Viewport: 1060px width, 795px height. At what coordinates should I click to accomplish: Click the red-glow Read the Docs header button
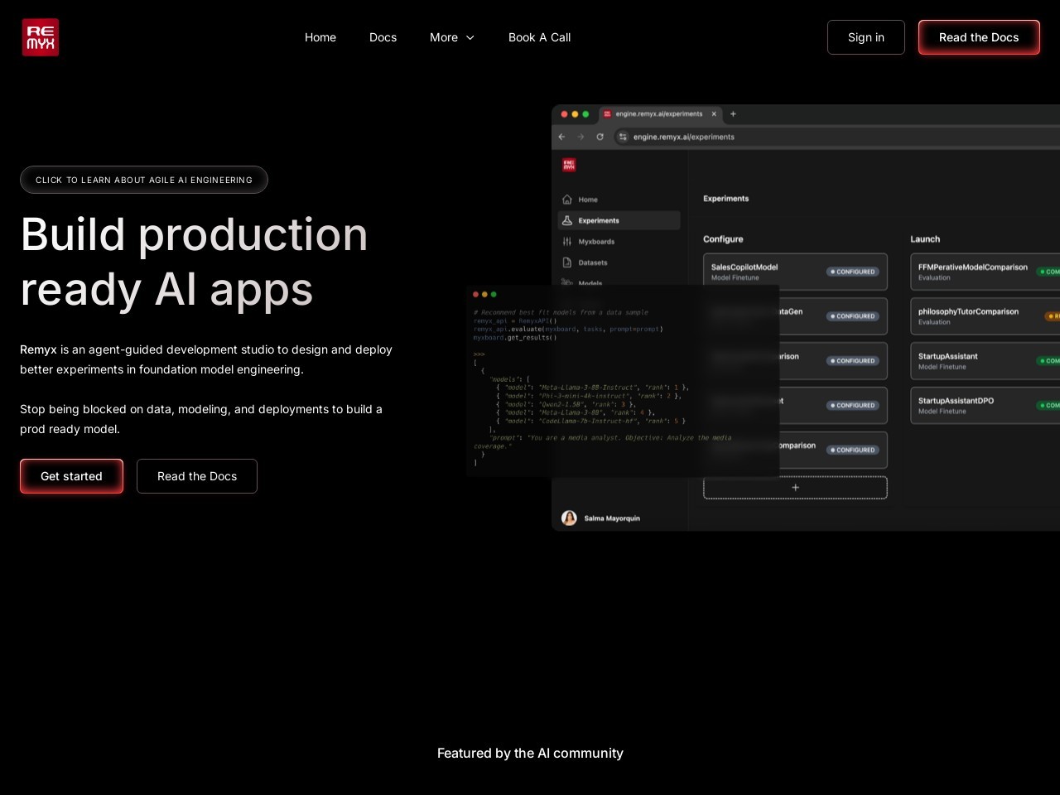(x=979, y=37)
